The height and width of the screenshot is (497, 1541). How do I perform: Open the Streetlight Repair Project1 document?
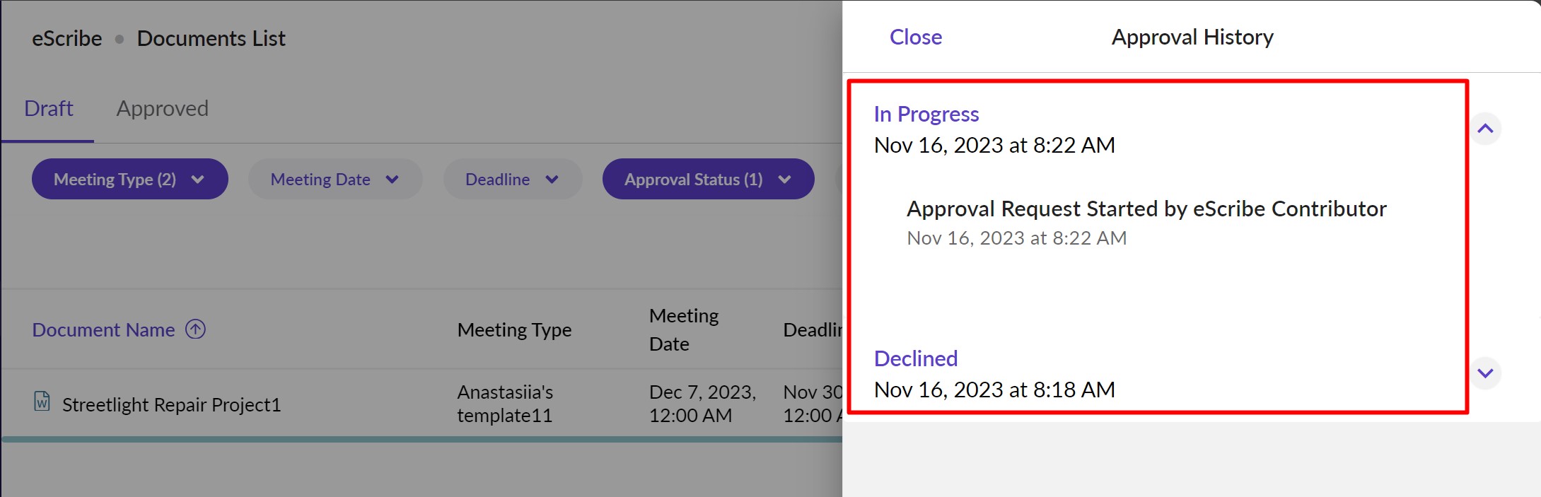pyautogui.click(x=171, y=405)
